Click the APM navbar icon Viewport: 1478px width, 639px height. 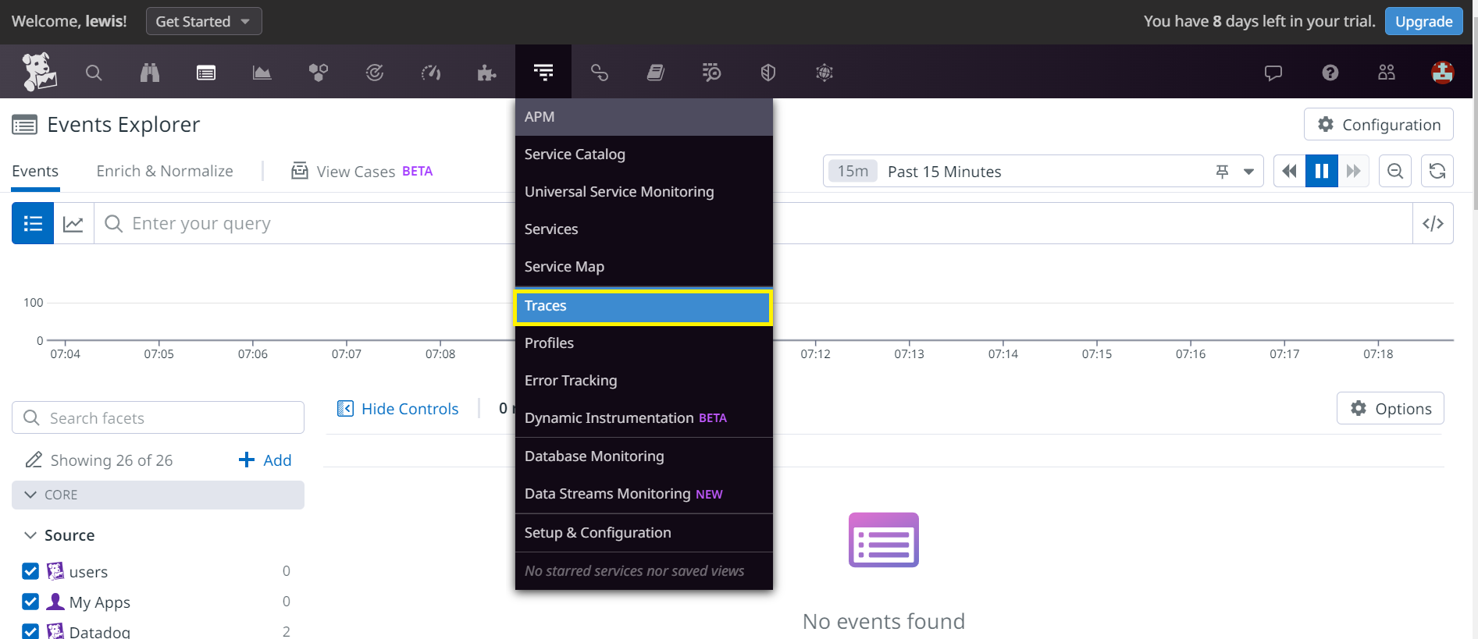pos(543,72)
